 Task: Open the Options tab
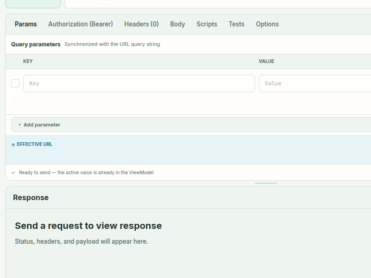[268, 24]
